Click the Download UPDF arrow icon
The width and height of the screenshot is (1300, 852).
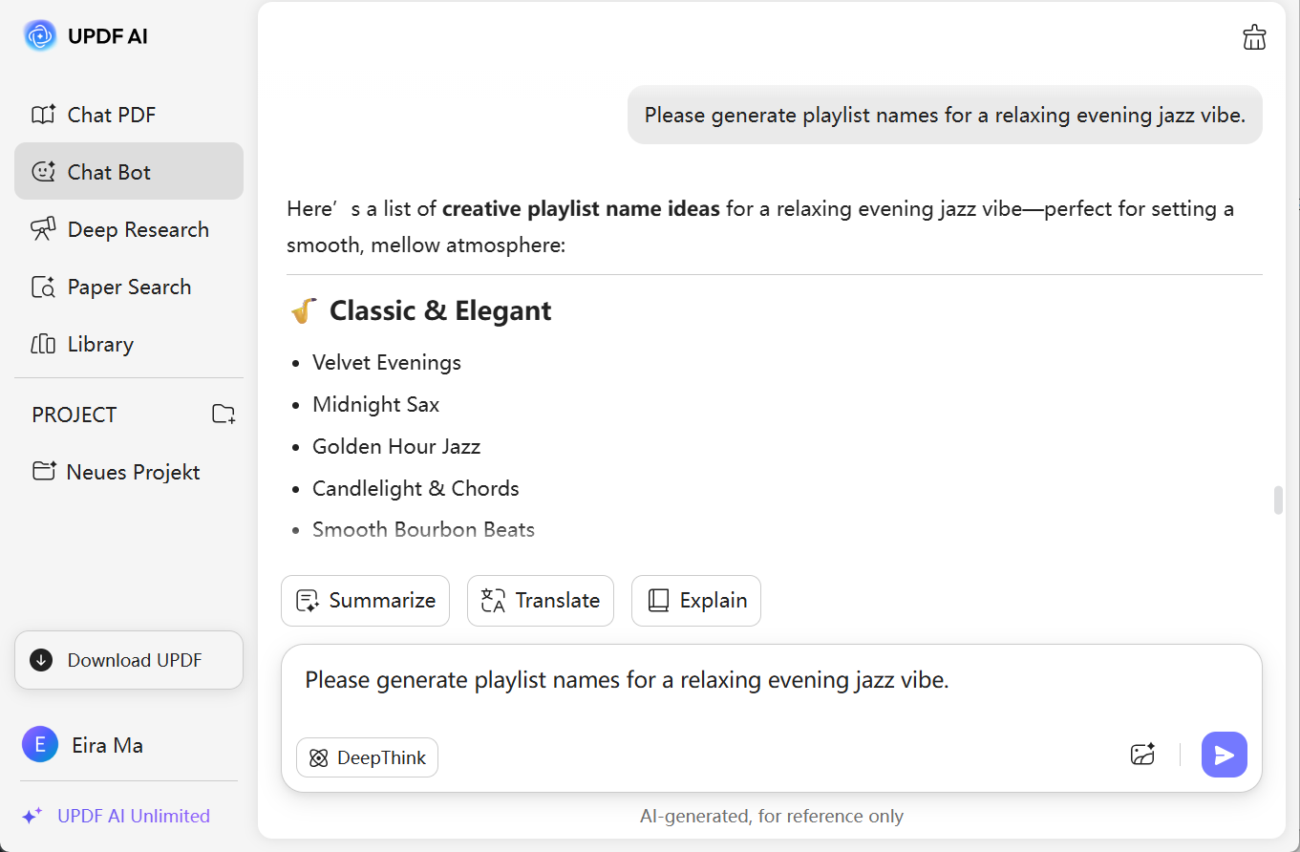tap(41, 660)
